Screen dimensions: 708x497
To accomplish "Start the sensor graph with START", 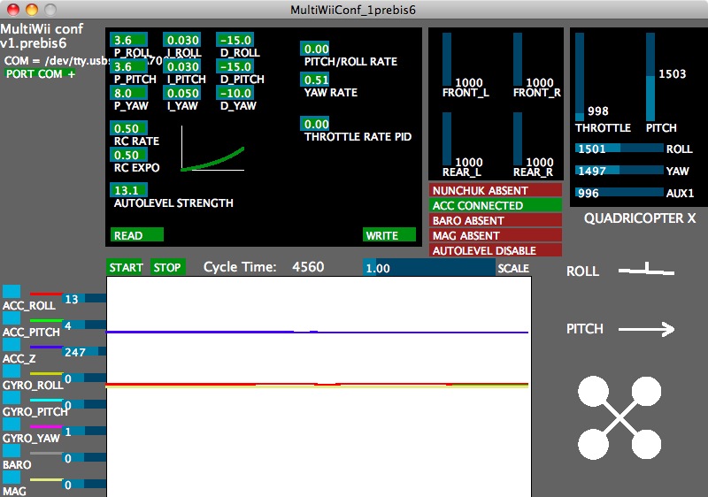I will pos(125,267).
